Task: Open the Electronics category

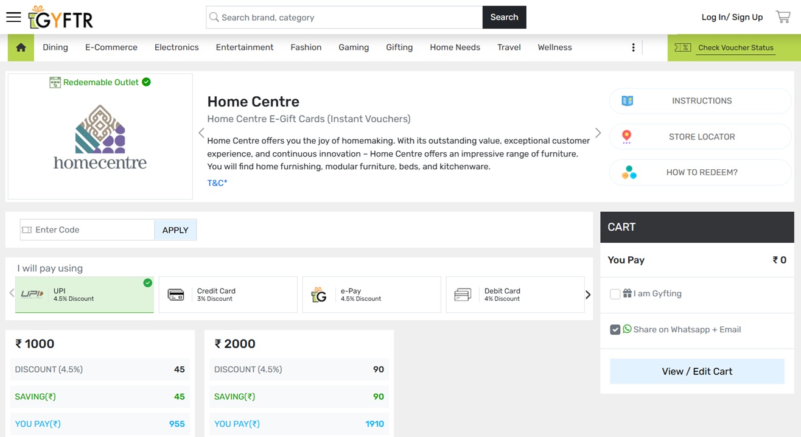Action: (177, 47)
